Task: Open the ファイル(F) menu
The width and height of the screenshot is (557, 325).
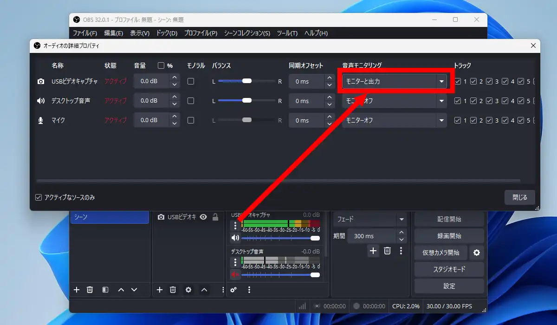Action: pos(85,33)
